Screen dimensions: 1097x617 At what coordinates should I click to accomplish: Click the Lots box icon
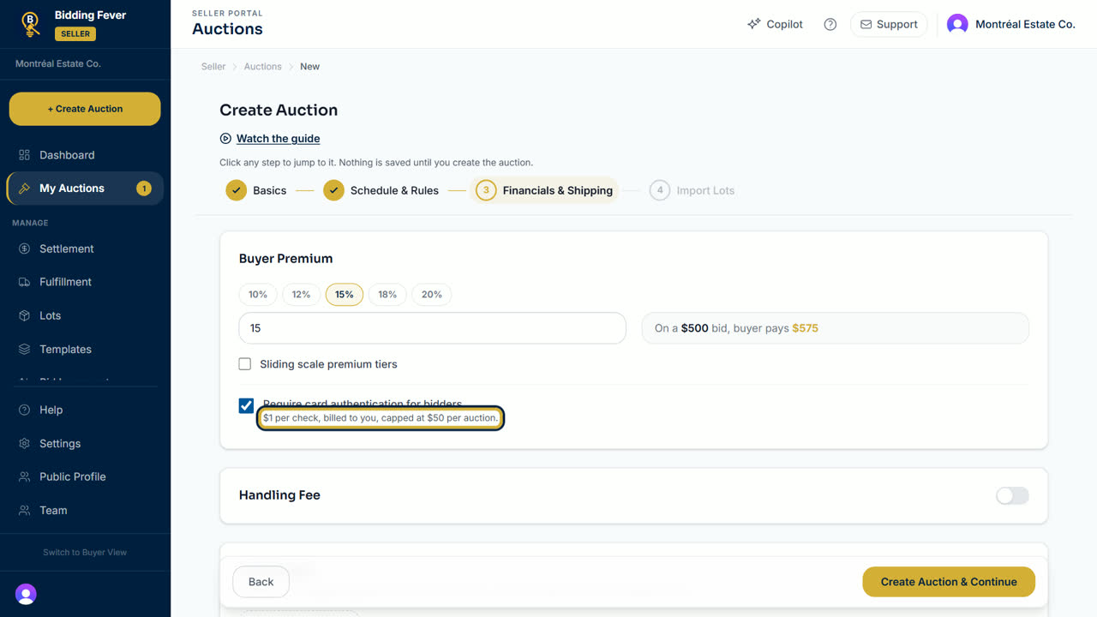tap(24, 315)
